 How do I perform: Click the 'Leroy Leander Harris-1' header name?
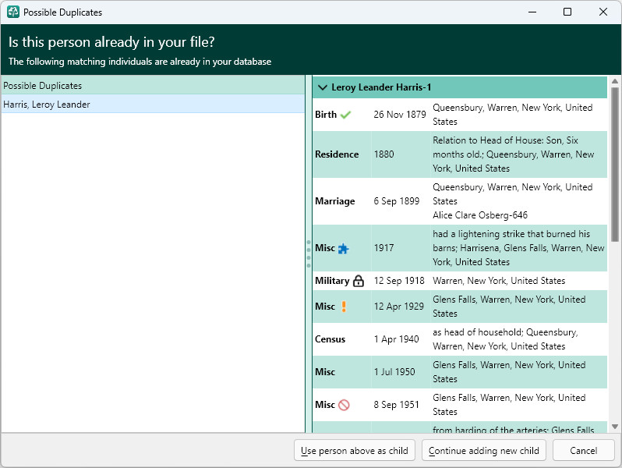coord(381,87)
